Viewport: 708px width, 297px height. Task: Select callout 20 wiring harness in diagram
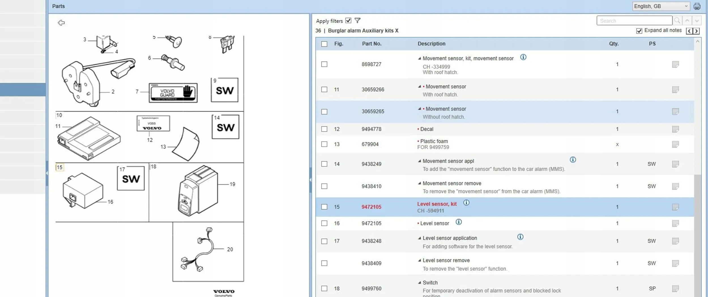230,250
